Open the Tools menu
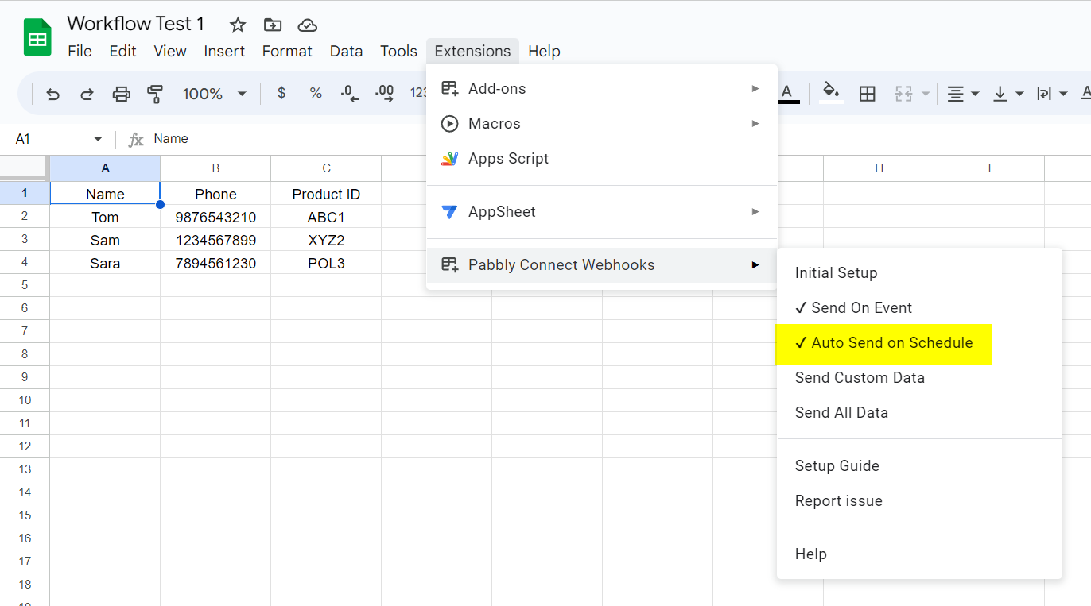 [398, 51]
